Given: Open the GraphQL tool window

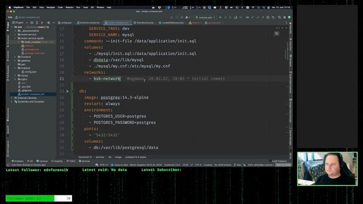Looking at the screenshot, I should (57, 161).
